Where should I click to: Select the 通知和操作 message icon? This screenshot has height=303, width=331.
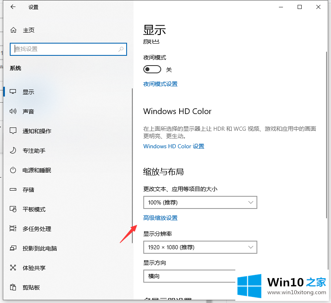pyautogui.click(x=13, y=131)
